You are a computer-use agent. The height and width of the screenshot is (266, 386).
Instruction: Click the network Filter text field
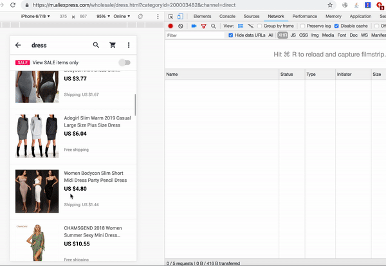pos(195,35)
